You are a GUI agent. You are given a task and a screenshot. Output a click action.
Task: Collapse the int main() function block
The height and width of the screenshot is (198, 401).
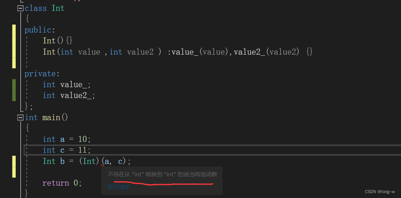click(20, 118)
